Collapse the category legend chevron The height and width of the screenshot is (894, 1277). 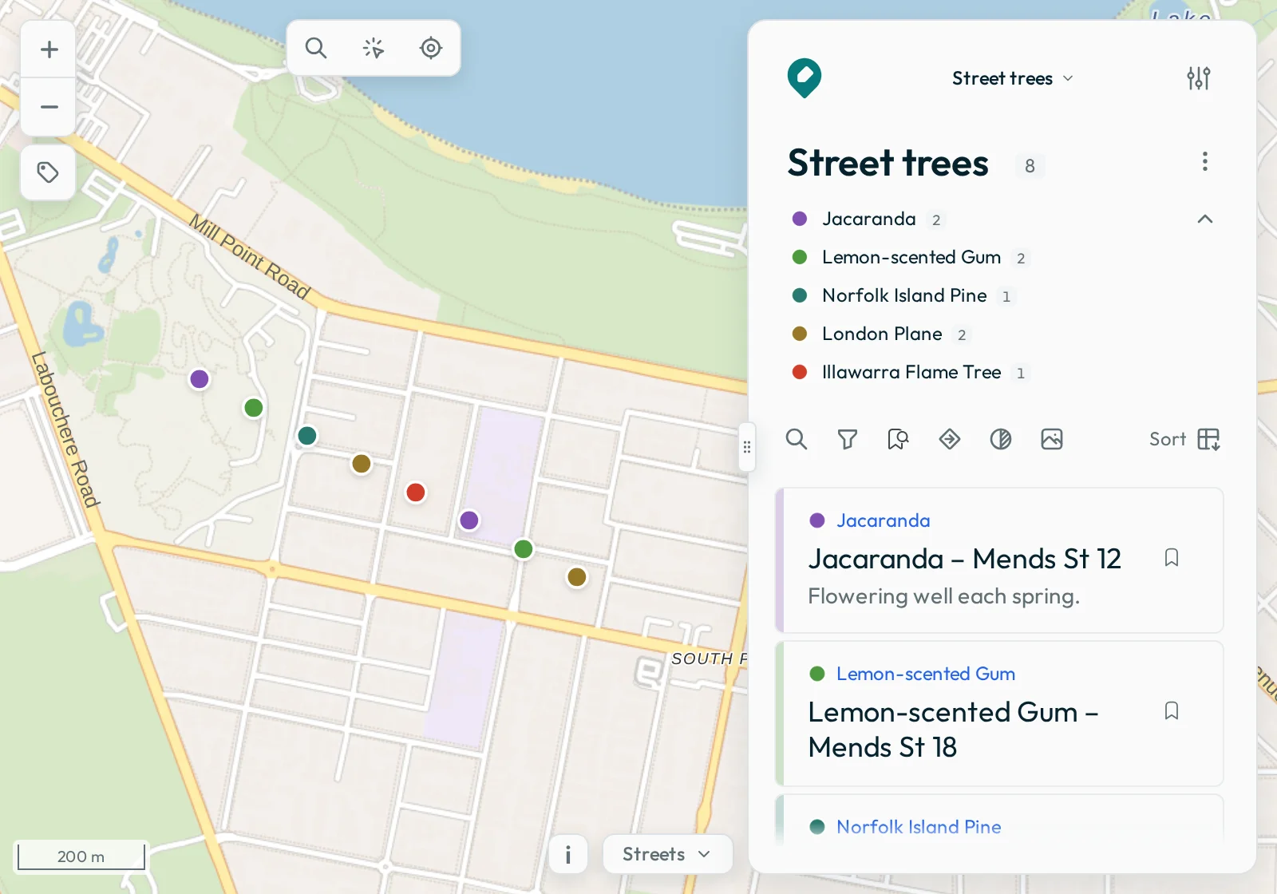pos(1205,219)
